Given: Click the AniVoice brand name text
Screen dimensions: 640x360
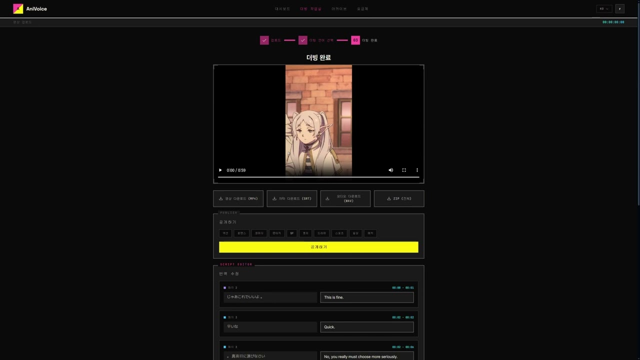Looking at the screenshot, I should click(x=36, y=9).
